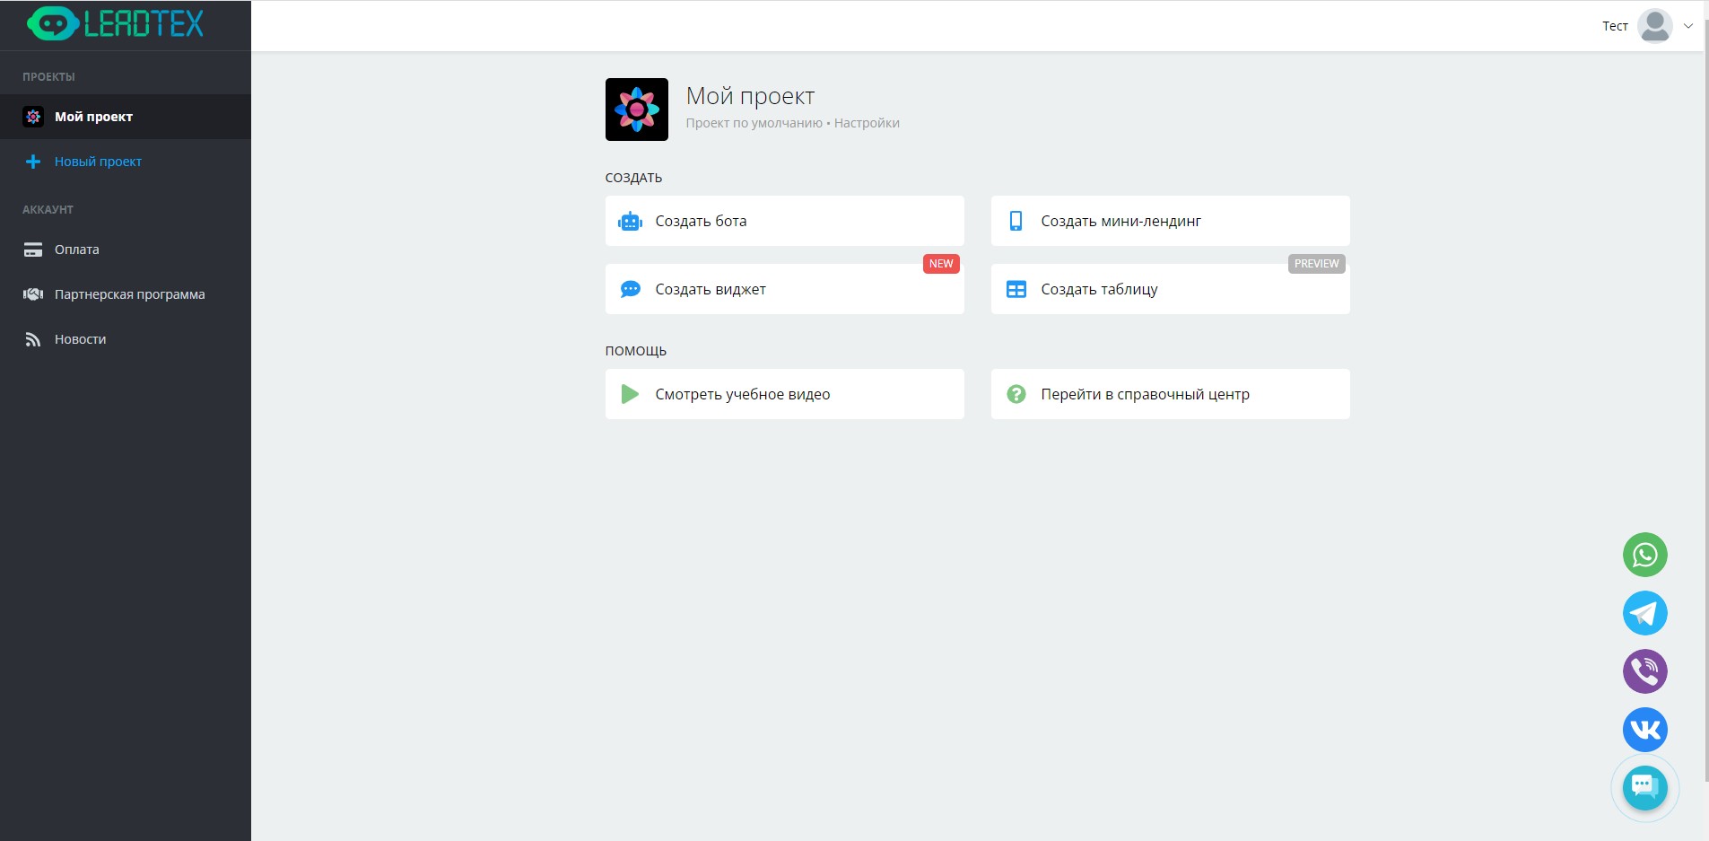Viewport: 1709px width, 841px height.
Task: Open the live chat bubble widget
Action: pyautogui.click(x=1644, y=788)
